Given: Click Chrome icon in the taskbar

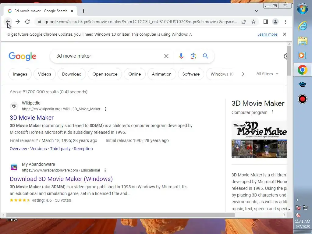Looking at the screenshot, I should (x=303, y=70).
